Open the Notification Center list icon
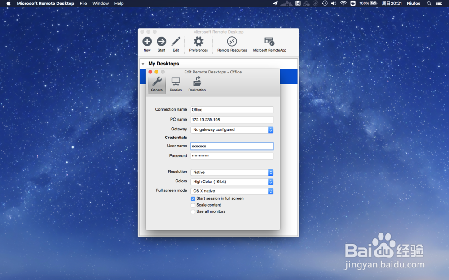This screenshot has height=280, width=449. tap(439, 4)
